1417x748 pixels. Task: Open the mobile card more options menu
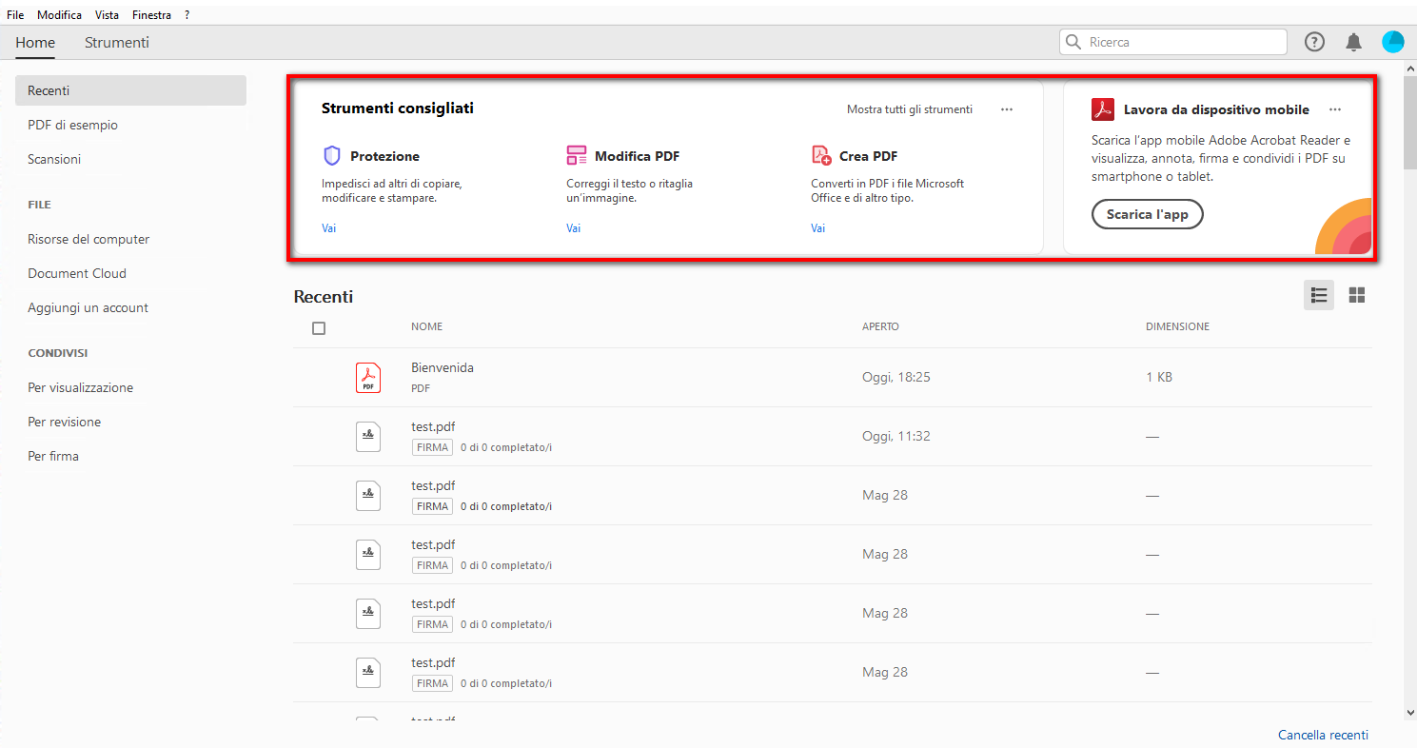[x=1335, y=109]
